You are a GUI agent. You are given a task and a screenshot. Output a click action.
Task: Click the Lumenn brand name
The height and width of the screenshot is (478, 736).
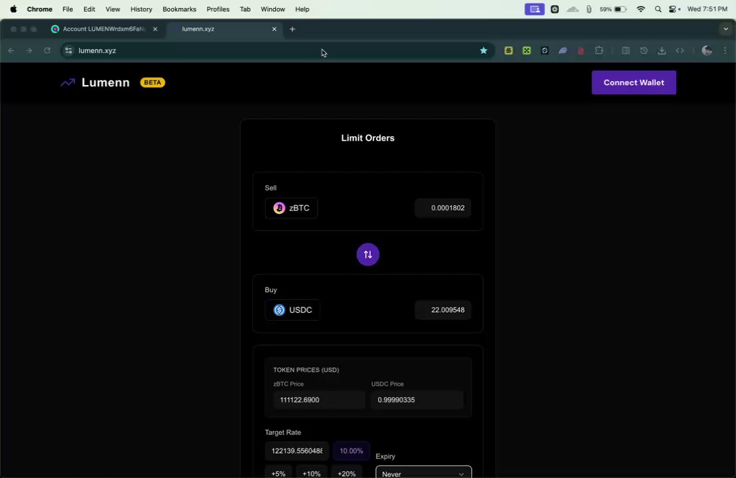(106, 82)
